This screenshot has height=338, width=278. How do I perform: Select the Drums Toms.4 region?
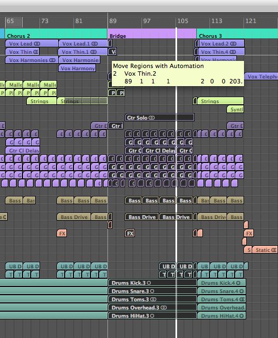(x=222, y=299)
